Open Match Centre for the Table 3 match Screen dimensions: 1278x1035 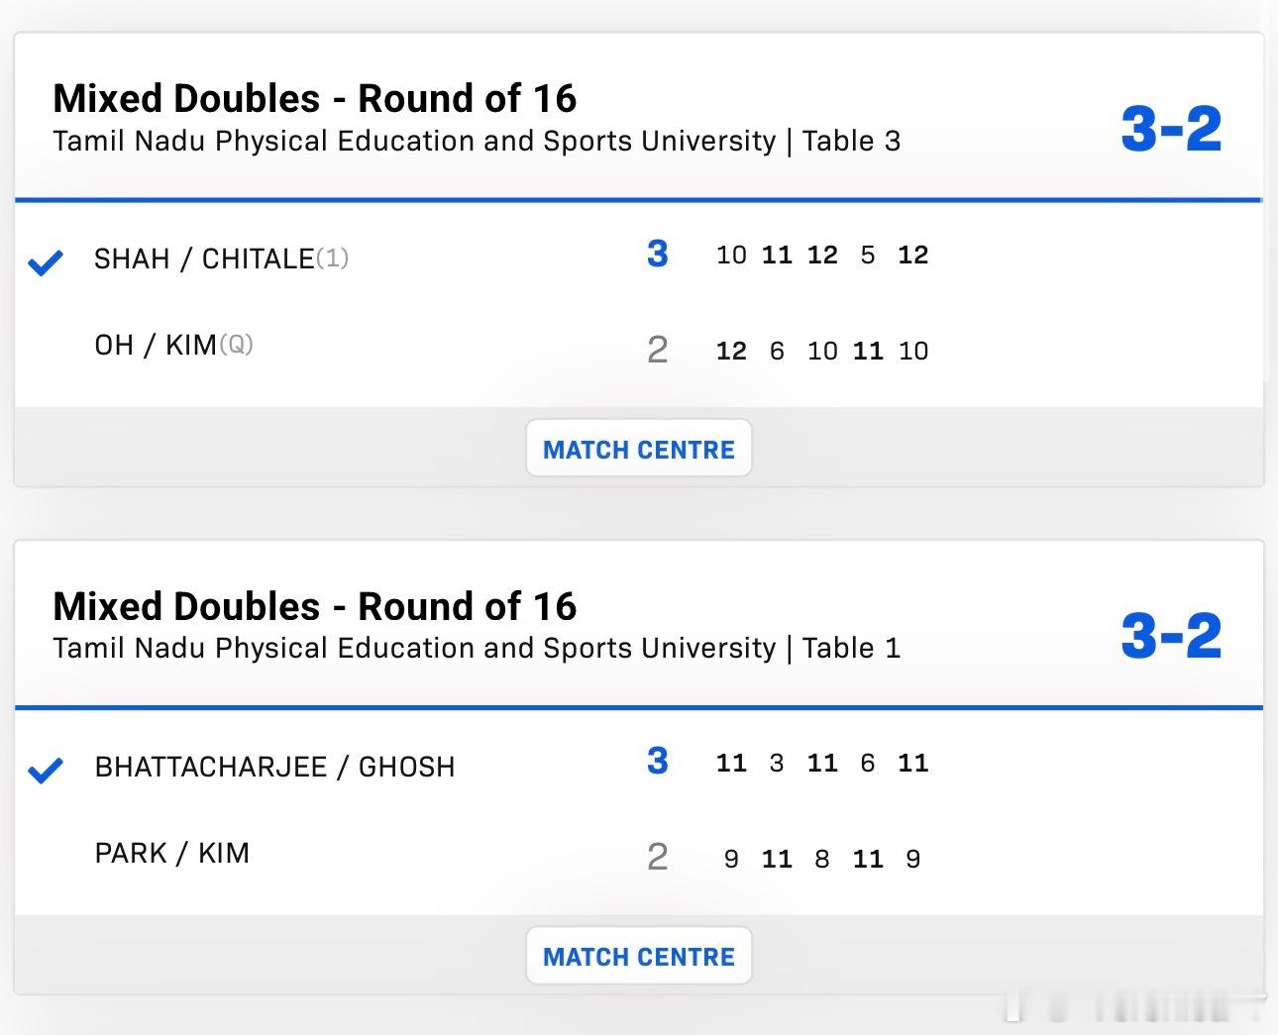tap(638, 449)
